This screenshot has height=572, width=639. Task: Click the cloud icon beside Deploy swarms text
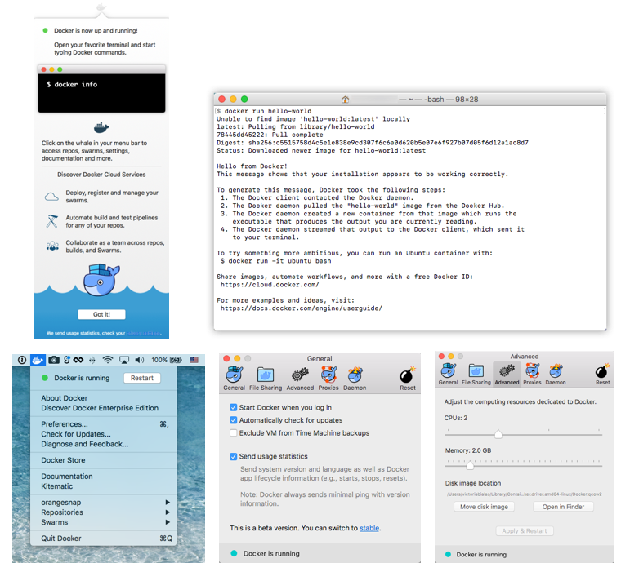[51, 197]
